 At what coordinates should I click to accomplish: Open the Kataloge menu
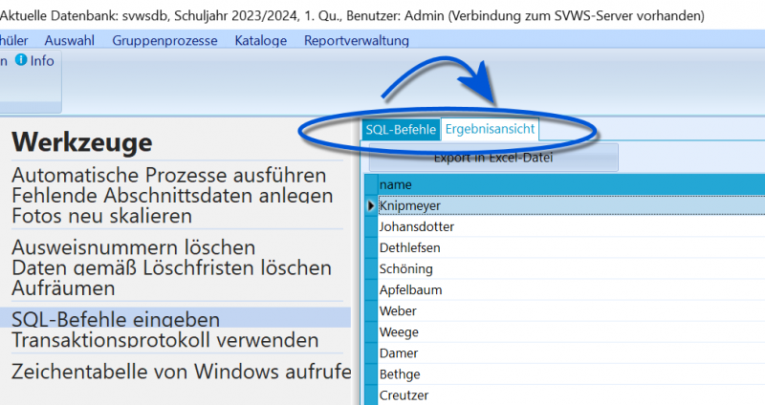point(260,40)
